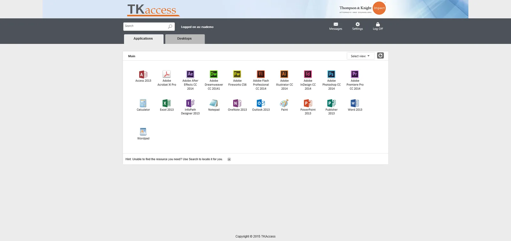511x241 pixels.
Task: Click Log Off
Action: (x=378, y=26)
